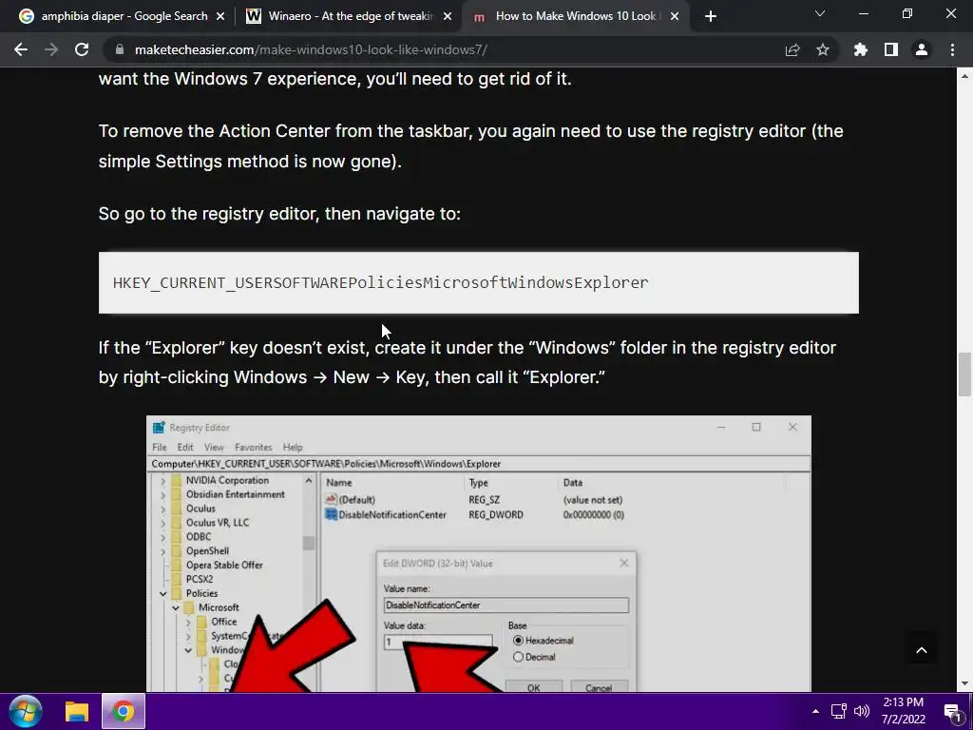Click the text "So go to the registry editor"
Image resolution: width=973 pixels, height=730 pixels.
(x=209, y=214)
